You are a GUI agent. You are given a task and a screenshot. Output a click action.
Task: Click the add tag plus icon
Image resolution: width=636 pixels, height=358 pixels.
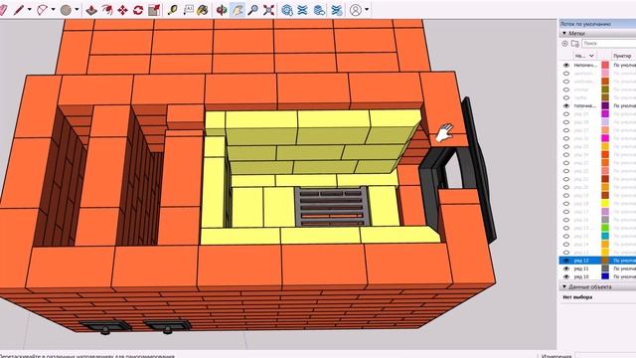565,44
